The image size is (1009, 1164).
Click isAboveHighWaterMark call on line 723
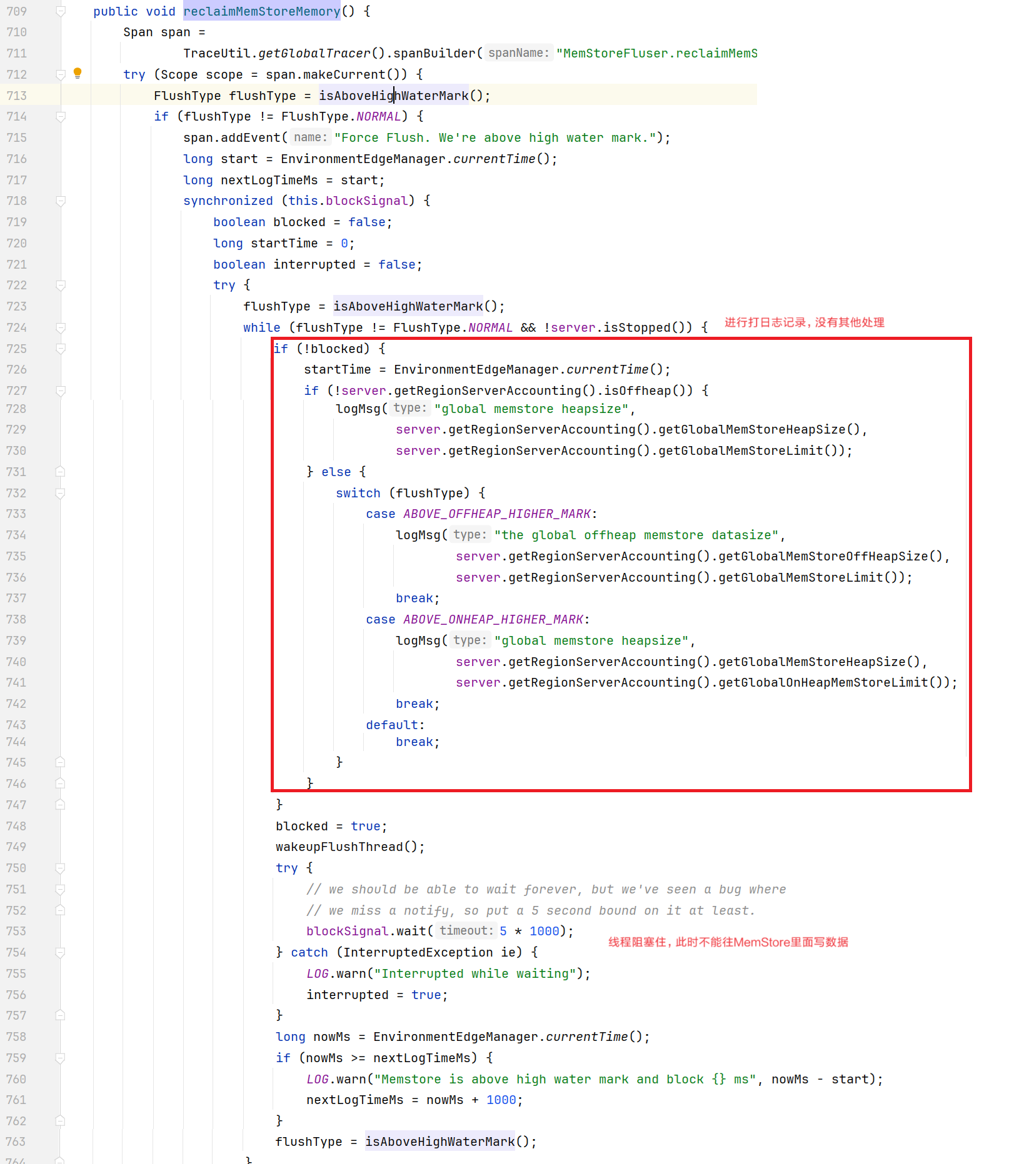pos(408,306)
